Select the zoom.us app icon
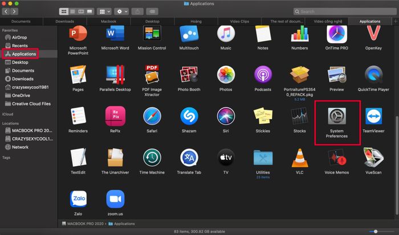 115,199
